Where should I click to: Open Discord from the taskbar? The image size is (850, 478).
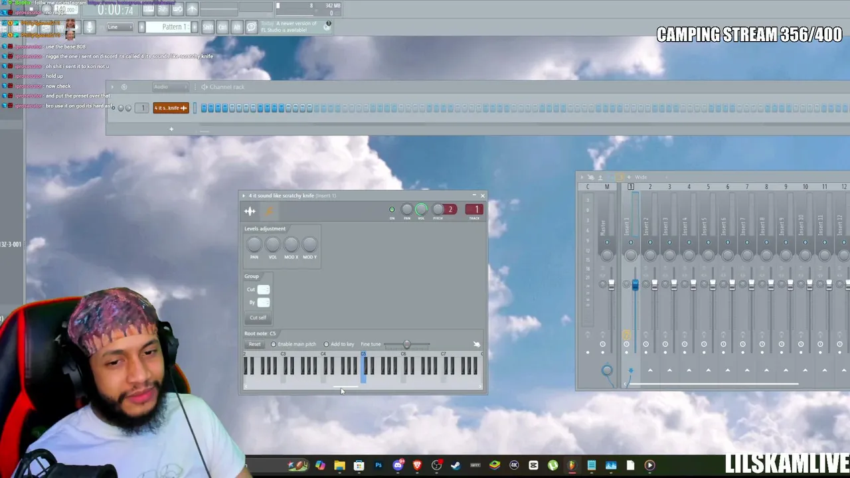(x=398, y=465)
